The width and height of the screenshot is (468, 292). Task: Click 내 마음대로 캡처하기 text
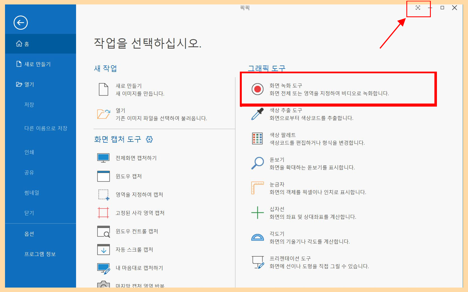point(139,268)
